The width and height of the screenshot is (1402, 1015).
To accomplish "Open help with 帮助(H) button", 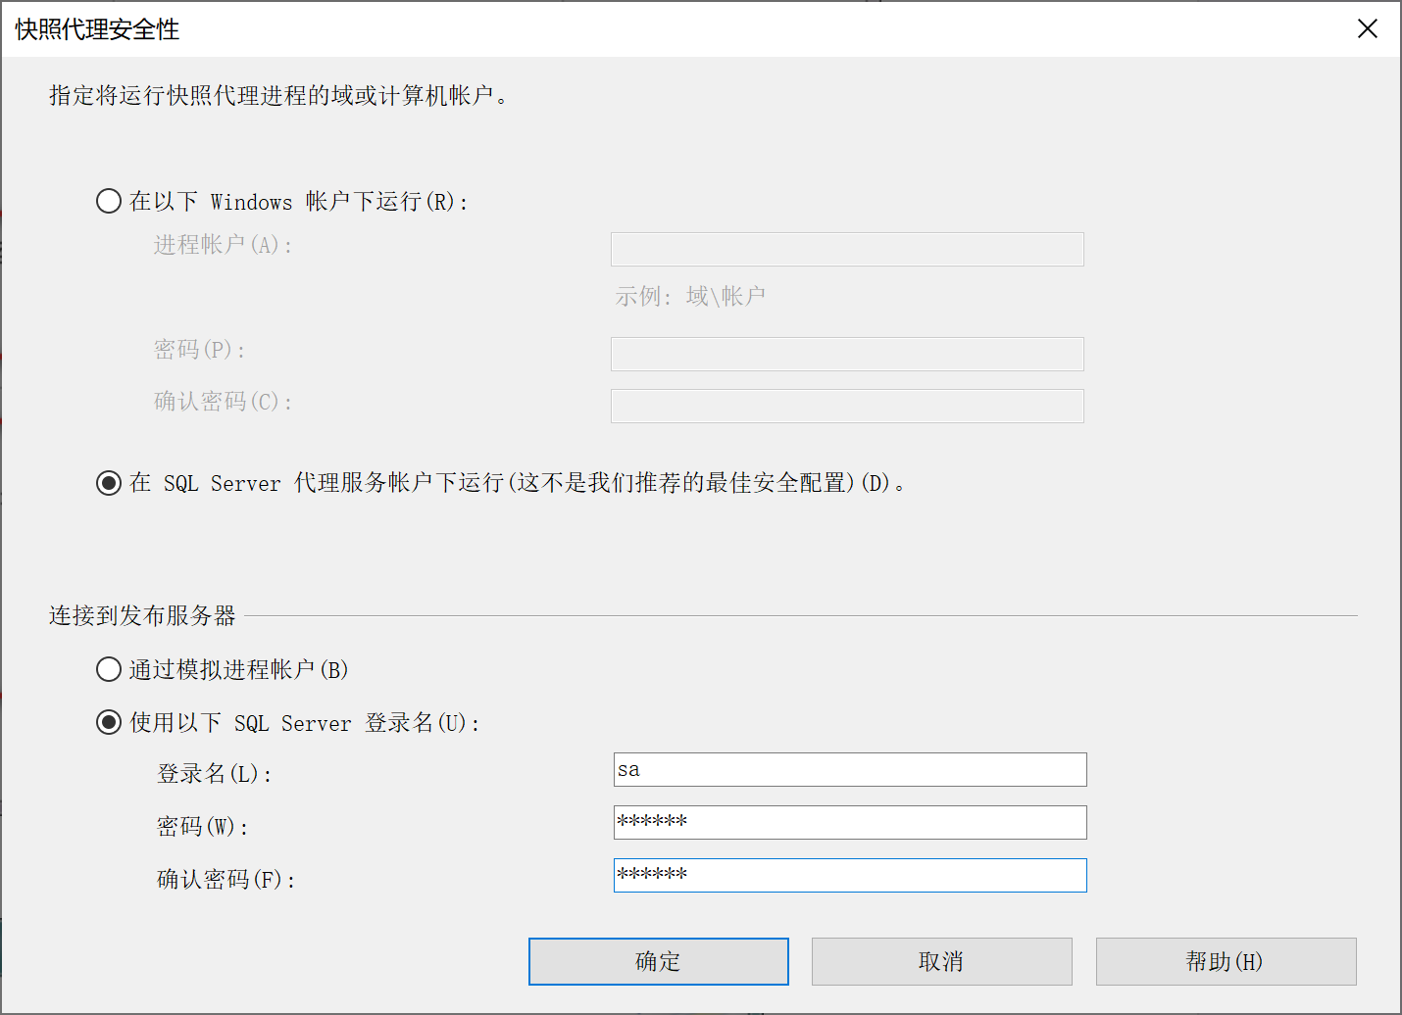I will pos(1226,962).
